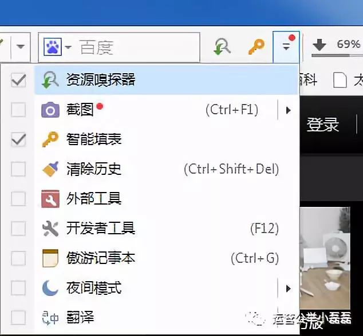Click the (F12) shortcut text
363x336 pixels.
pyautogui.click(x=265, y=229)
